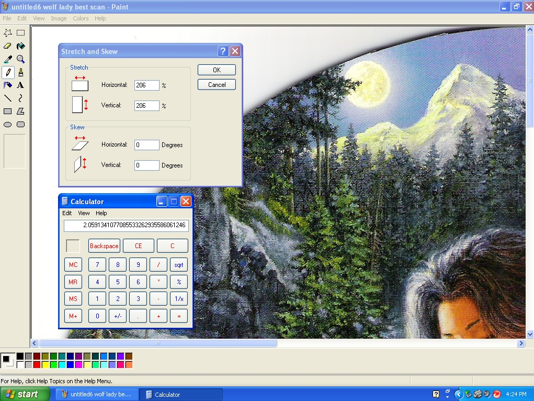
Task: Click the 5 key on Calculator
Action: (x=118, y=282)
